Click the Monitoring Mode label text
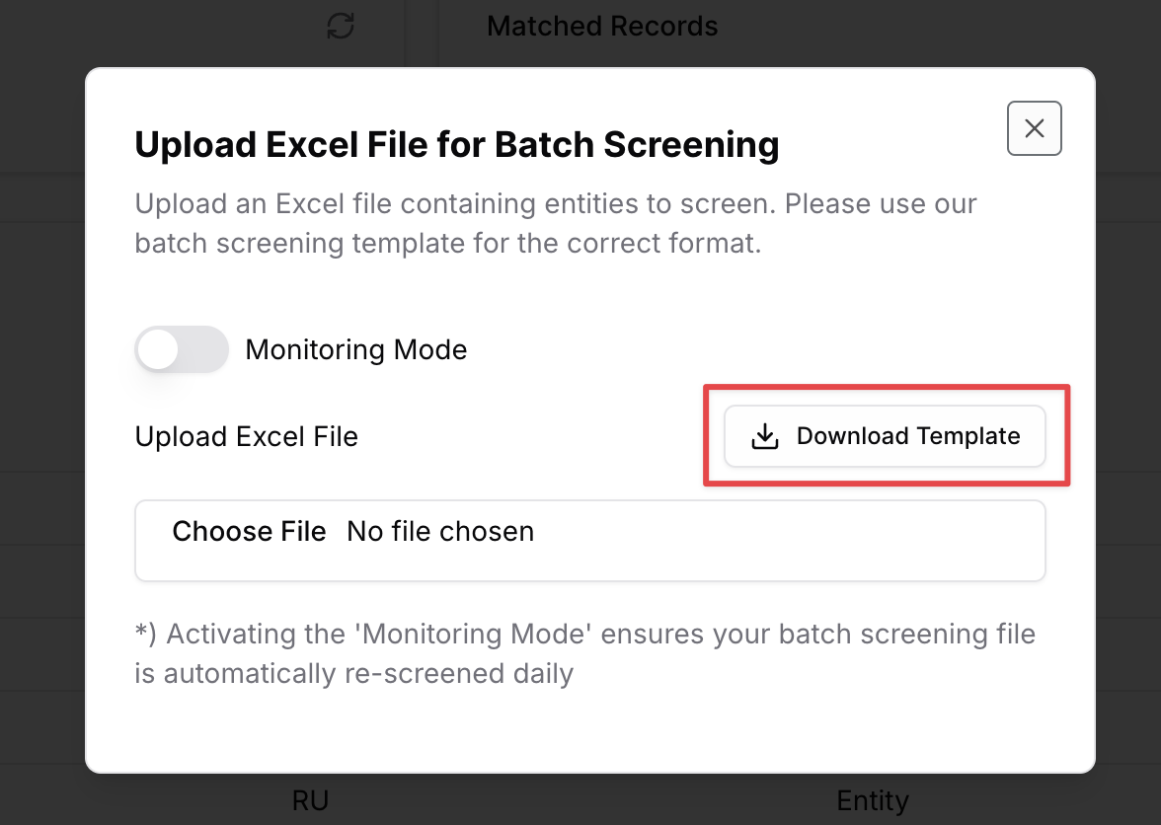1161x825 pixels. click(356, 349)
